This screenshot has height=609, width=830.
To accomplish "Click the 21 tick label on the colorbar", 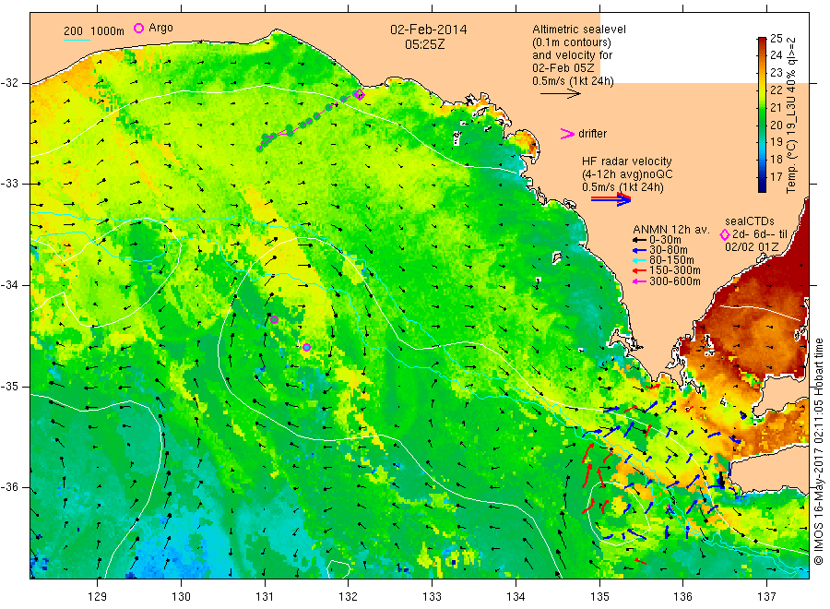I will coord(776,108).
